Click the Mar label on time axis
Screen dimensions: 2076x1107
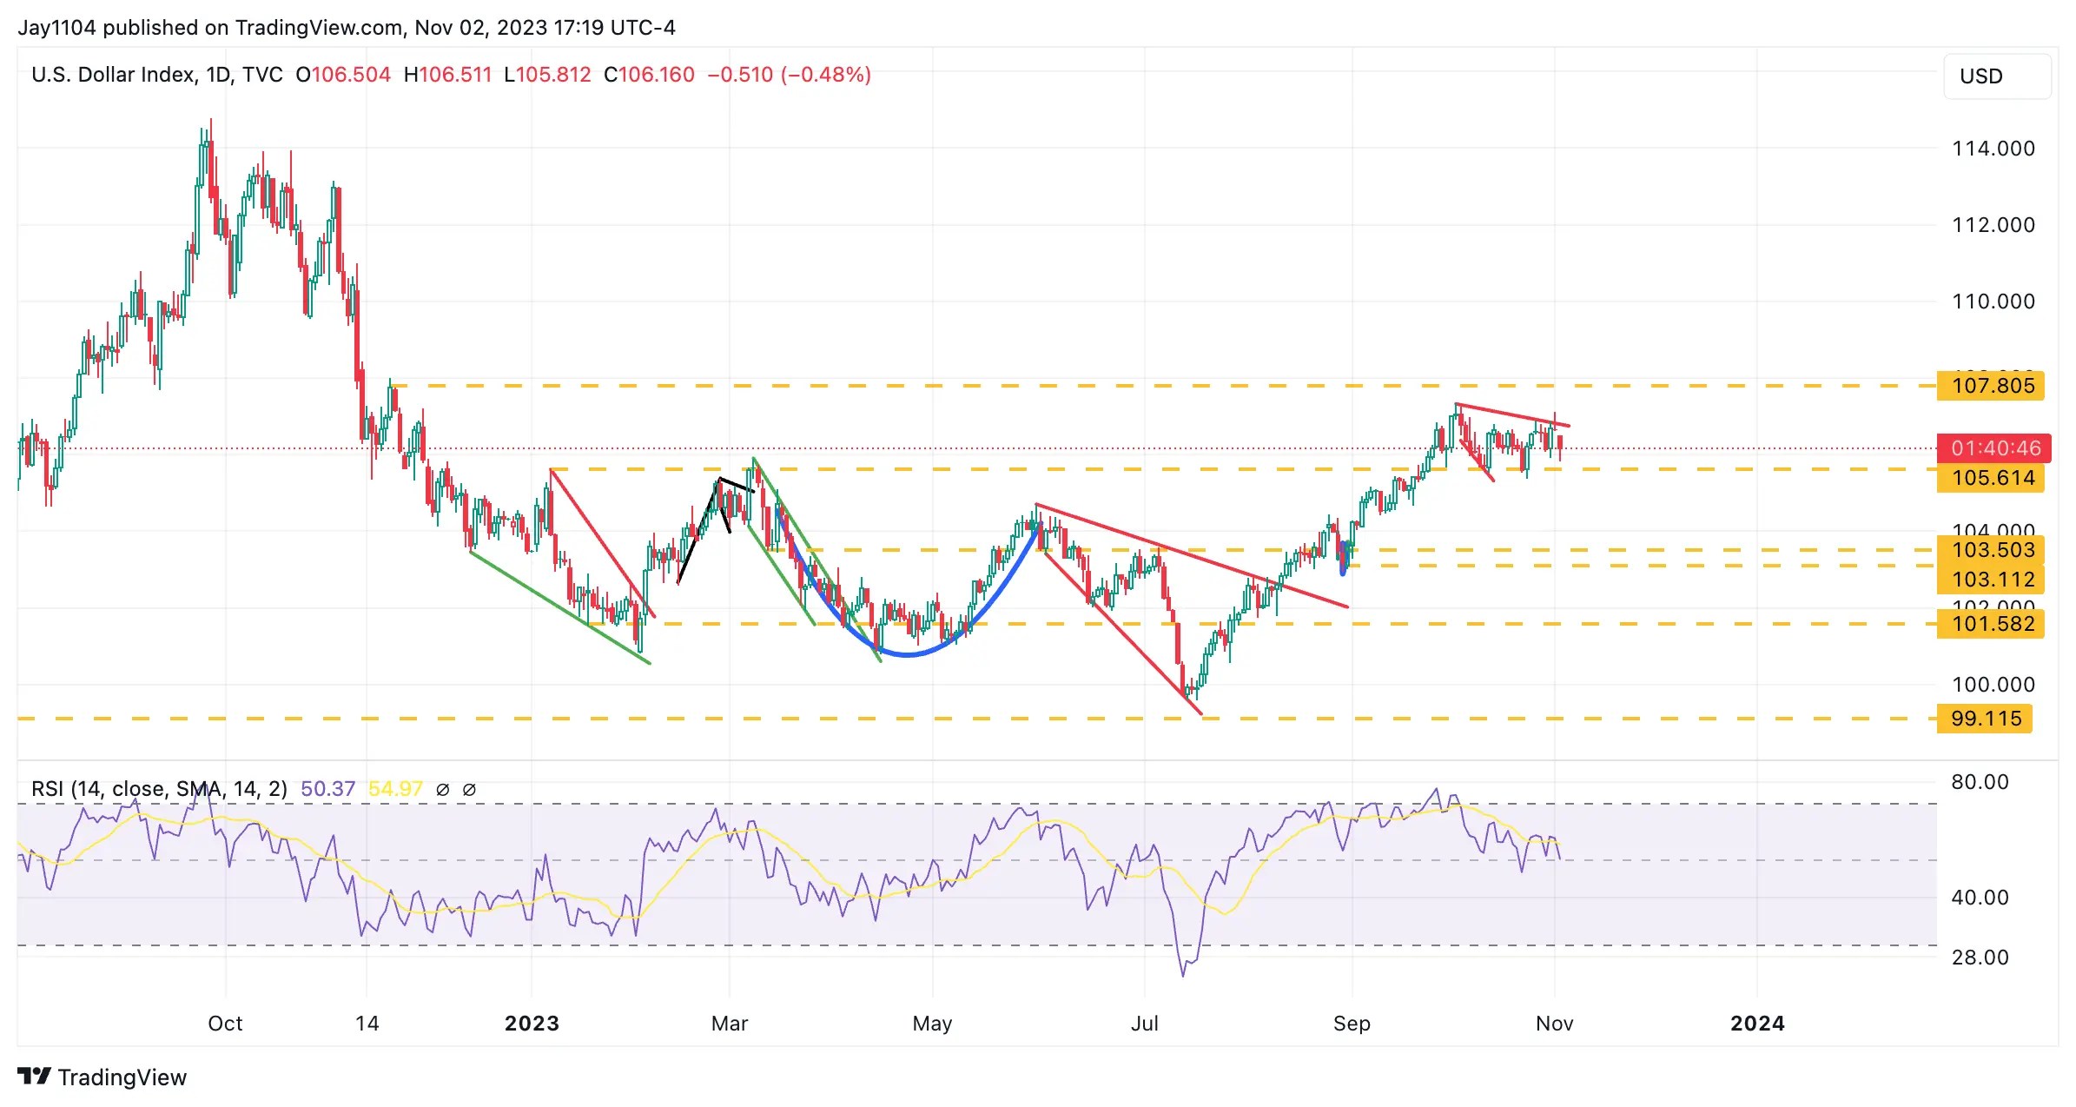pyautogui.click(x=730, y=1024)
